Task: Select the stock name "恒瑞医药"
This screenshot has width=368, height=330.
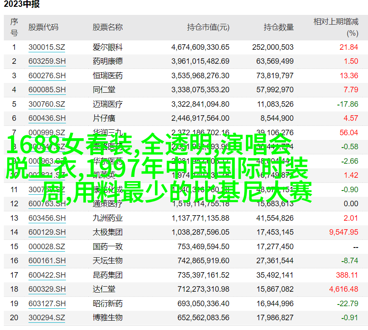Action: (108, 76)
